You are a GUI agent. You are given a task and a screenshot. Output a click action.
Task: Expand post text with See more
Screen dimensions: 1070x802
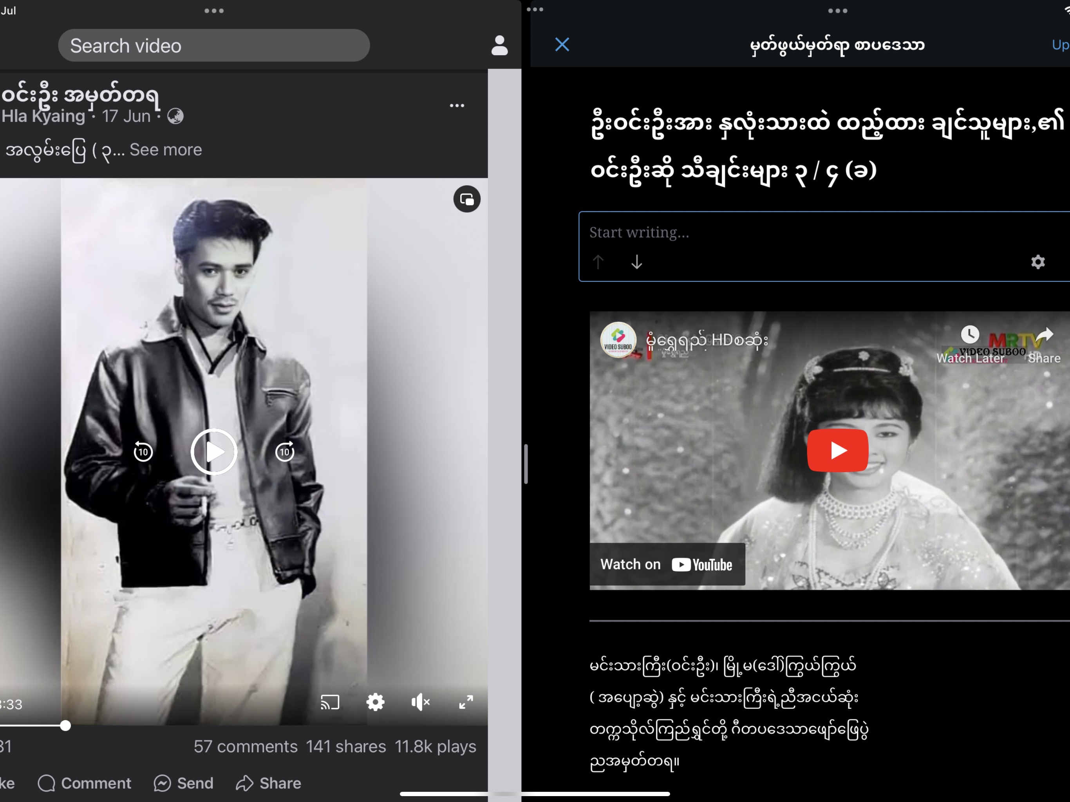(x=165, y=150)
